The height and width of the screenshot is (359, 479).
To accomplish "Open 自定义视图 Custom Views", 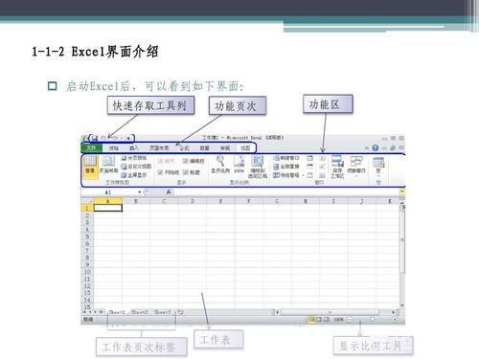I will point(136,167).
